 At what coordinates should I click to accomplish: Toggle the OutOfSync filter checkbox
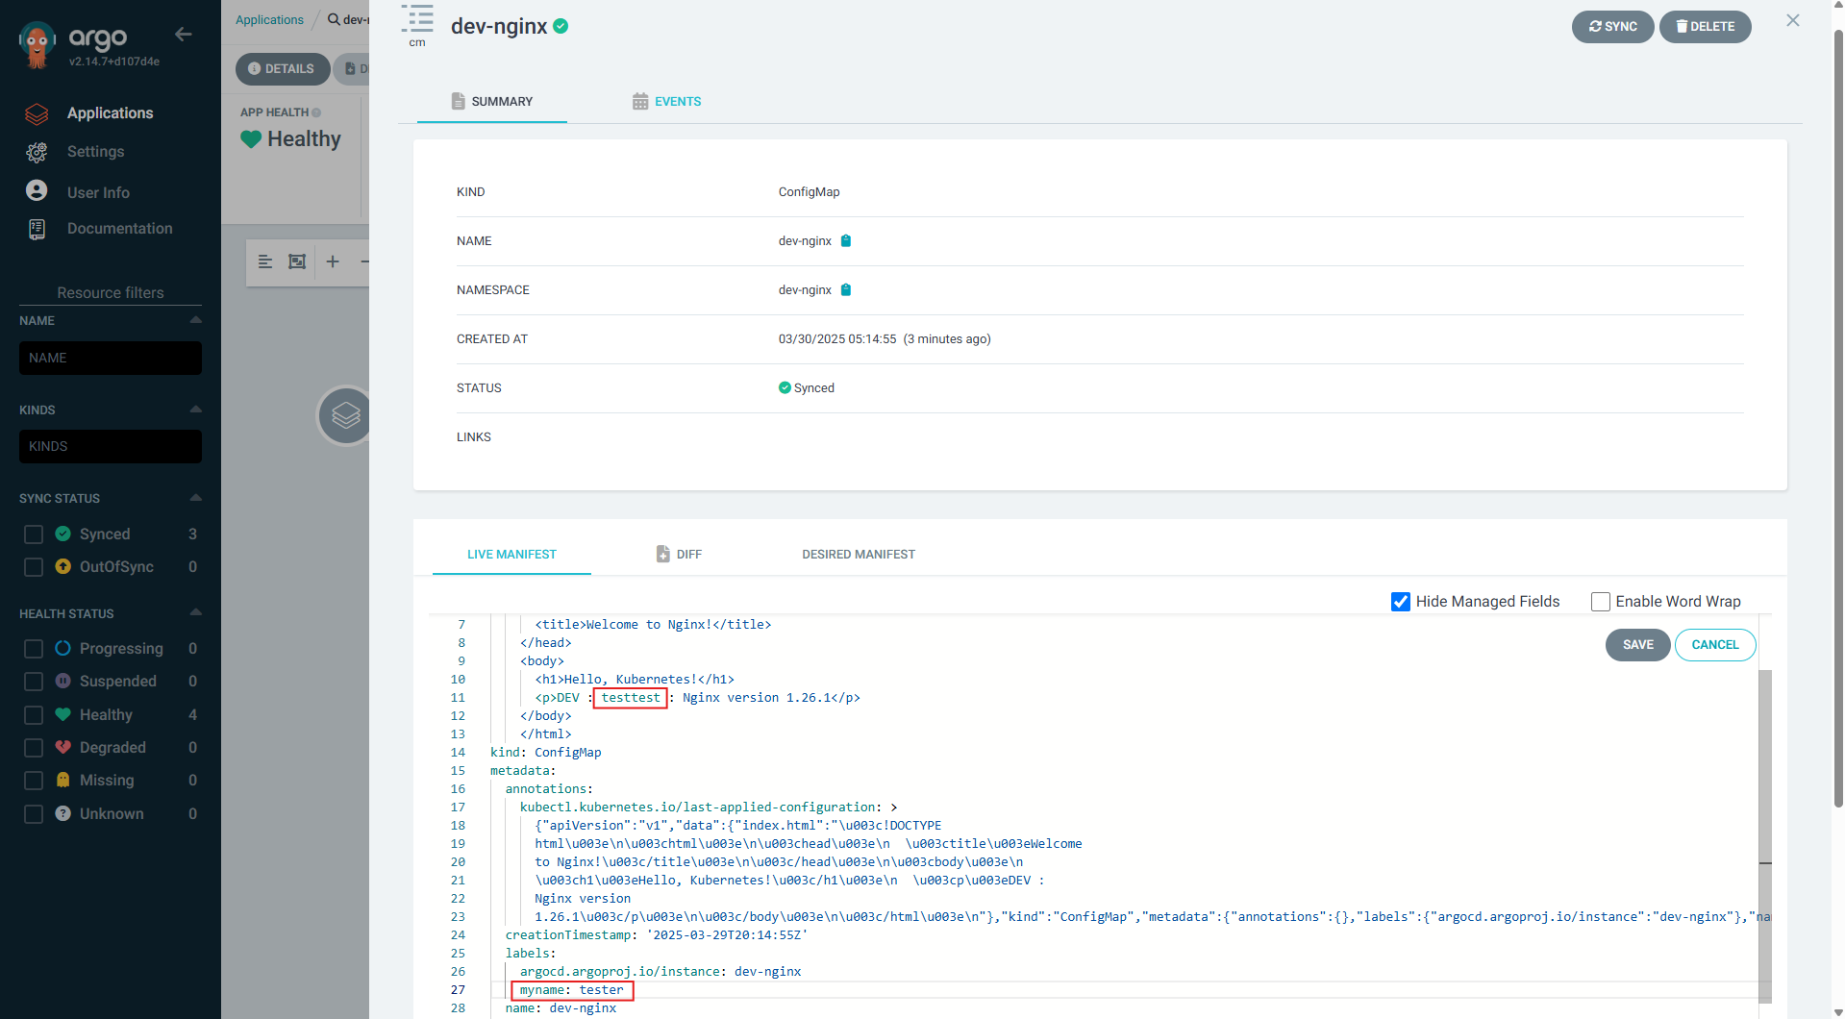pyautogui.click(x=34, y=567)
